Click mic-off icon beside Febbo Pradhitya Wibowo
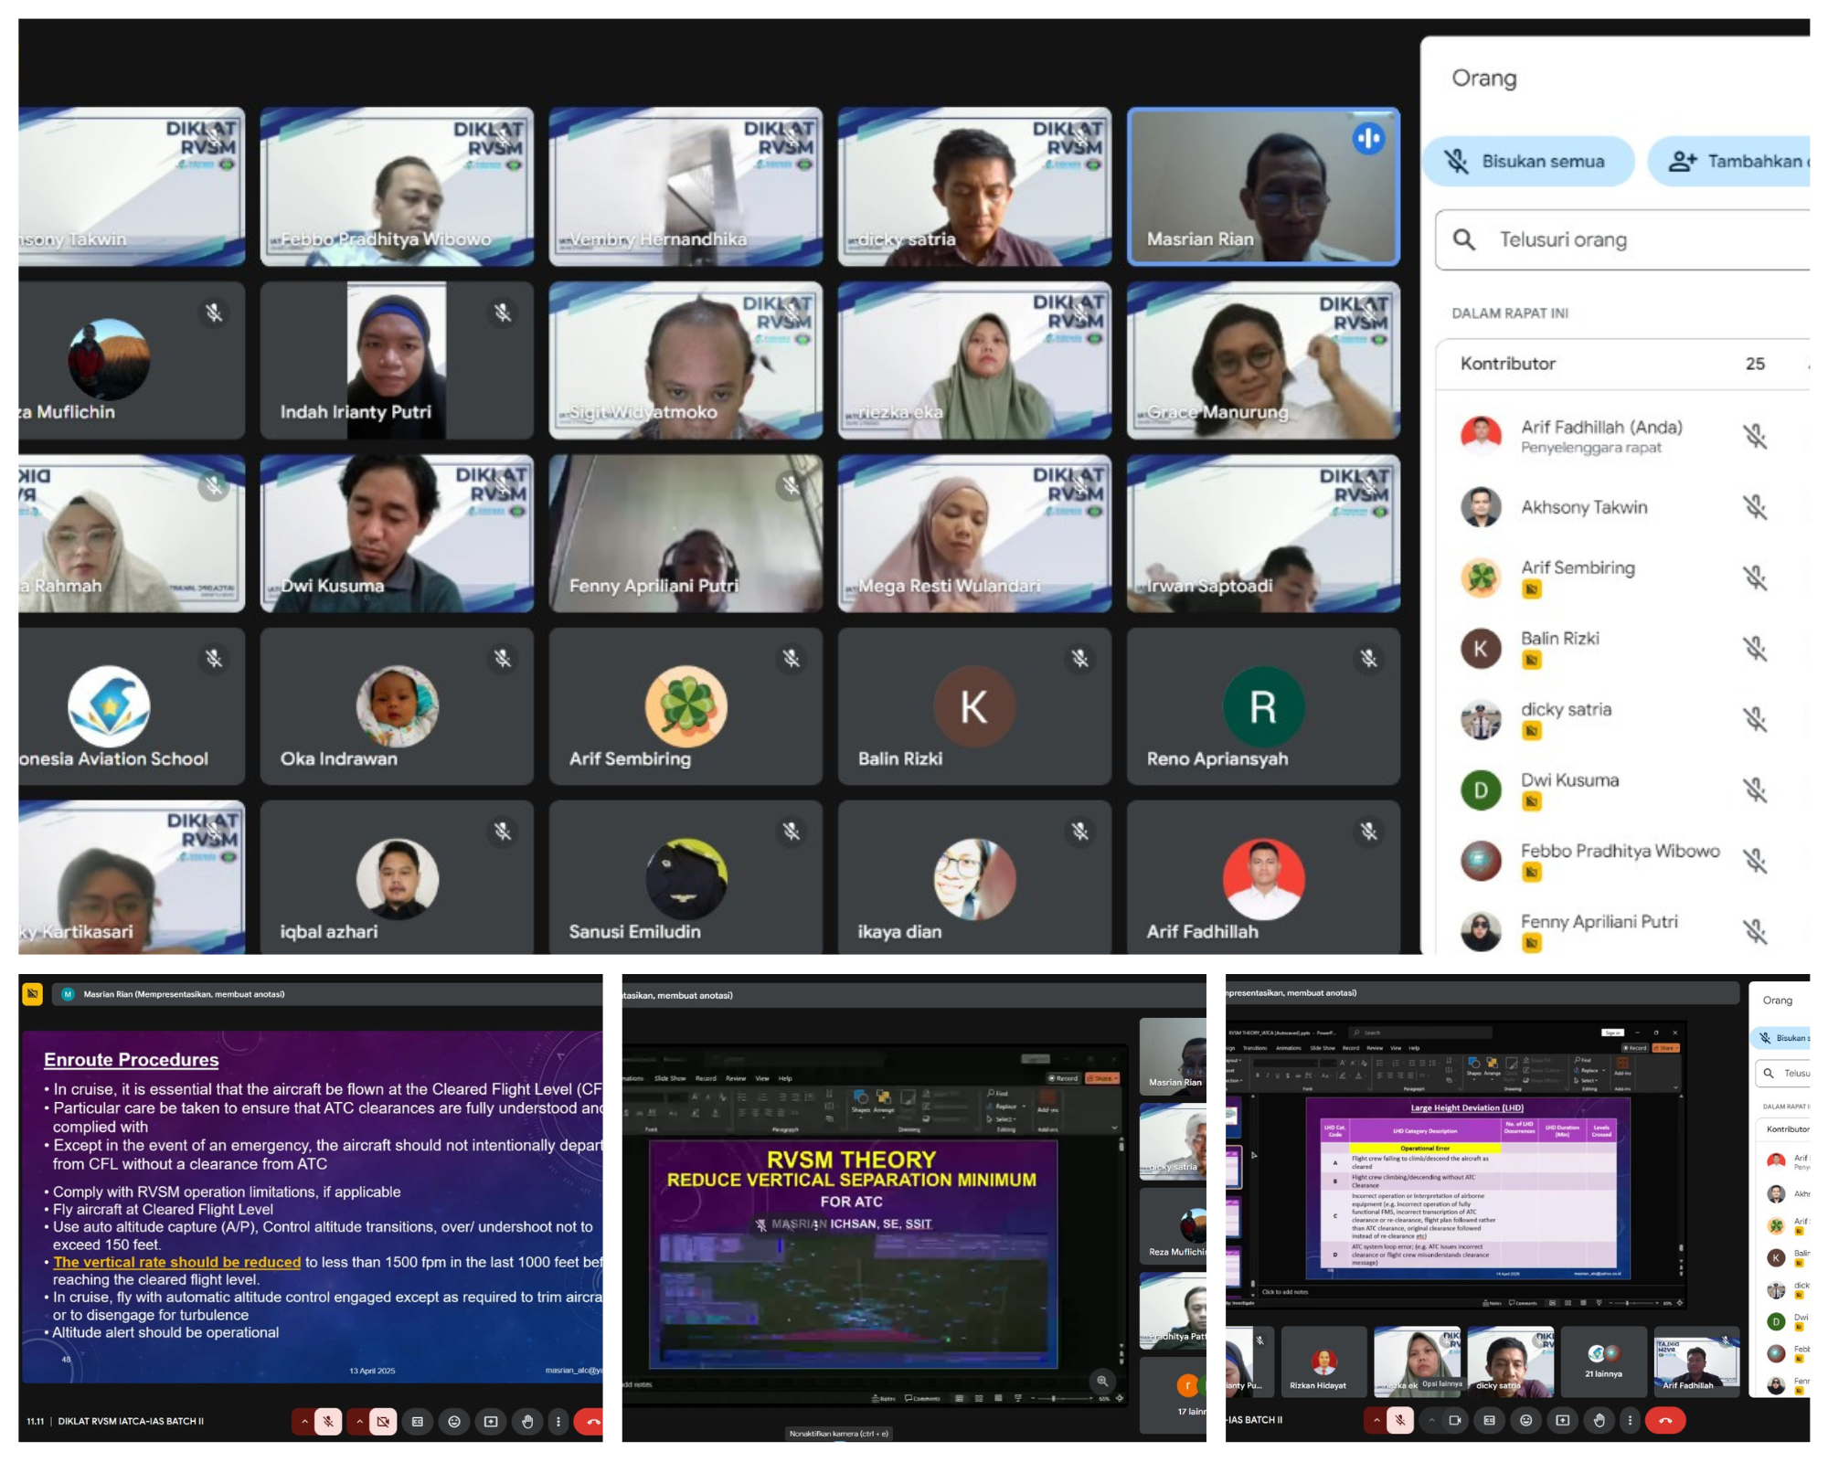 pyautogui.click(x=1755, y=860)
